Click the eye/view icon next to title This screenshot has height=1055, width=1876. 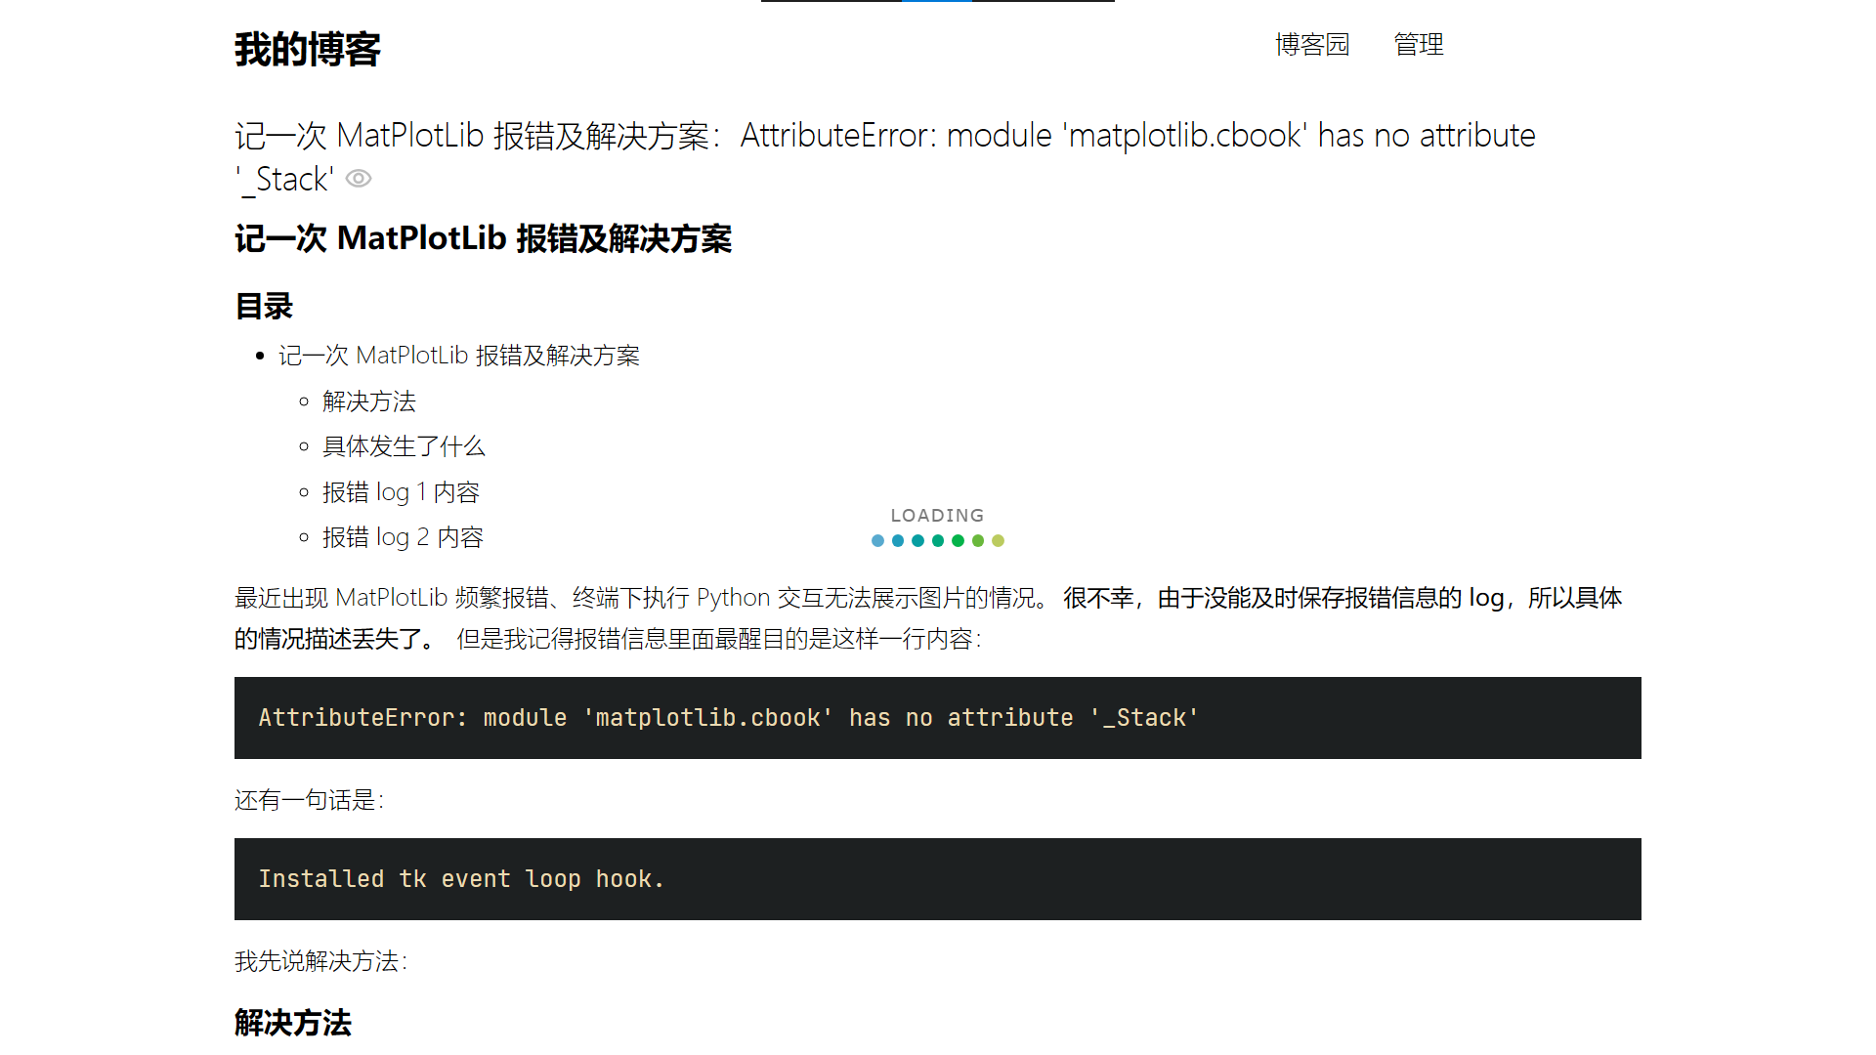pyautogui.click(x=359, y=179)
